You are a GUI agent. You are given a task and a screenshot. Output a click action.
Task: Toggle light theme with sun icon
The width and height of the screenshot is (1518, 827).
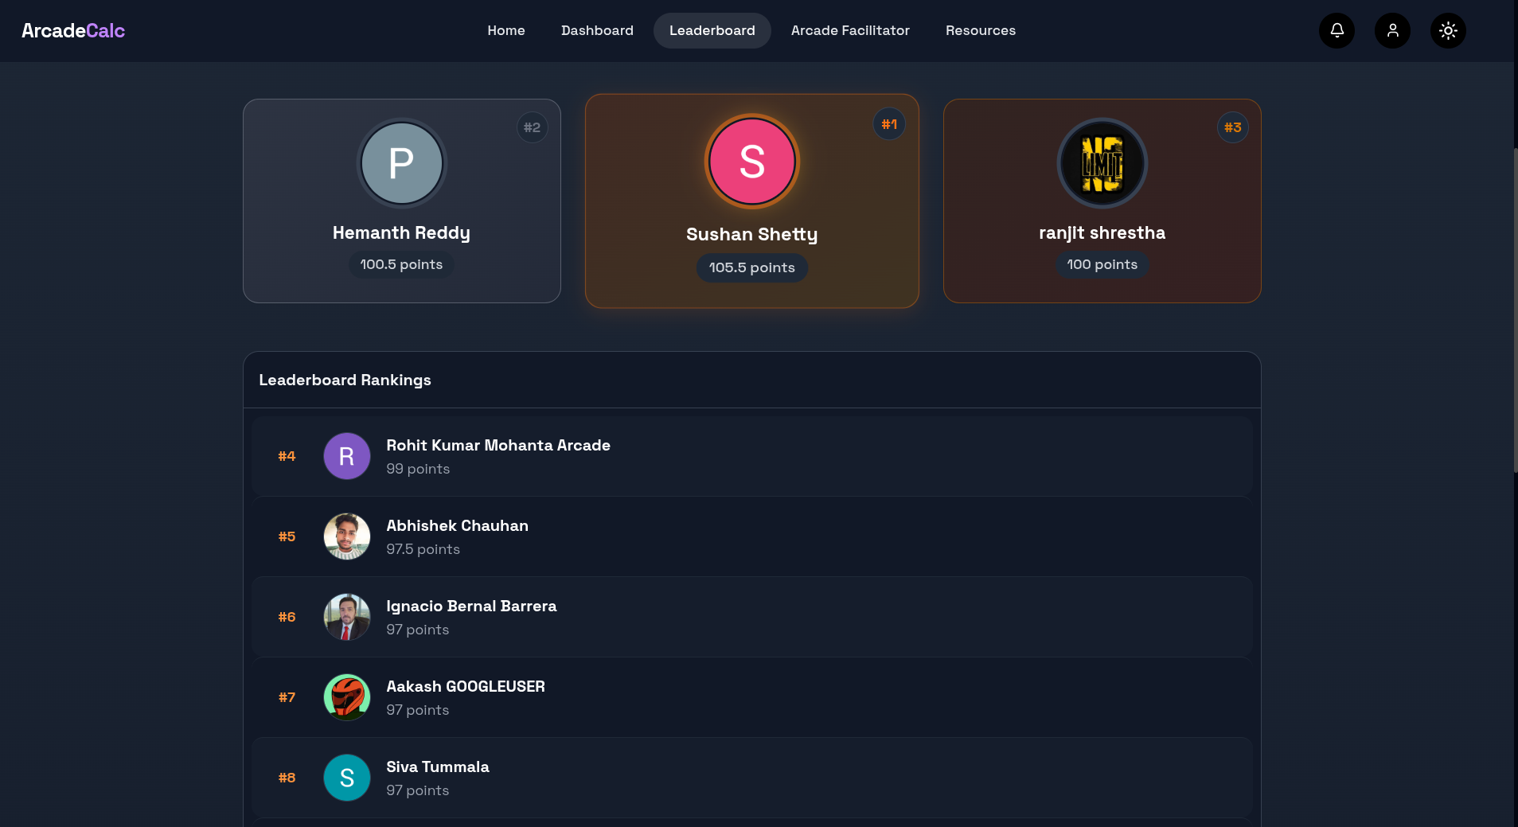pos(1448,30)
